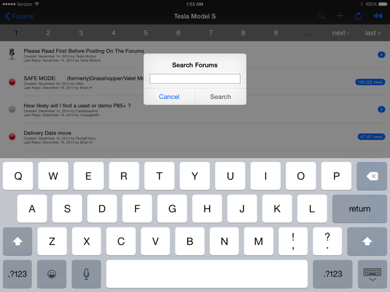Tap the double-arrow rewind icon
Viewport: 390px width, 292px height.
pyautogui.click(x=378, y=16)
